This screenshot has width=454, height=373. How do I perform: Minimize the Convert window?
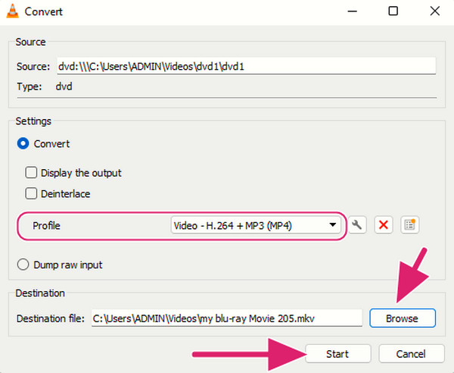[352, 11]
